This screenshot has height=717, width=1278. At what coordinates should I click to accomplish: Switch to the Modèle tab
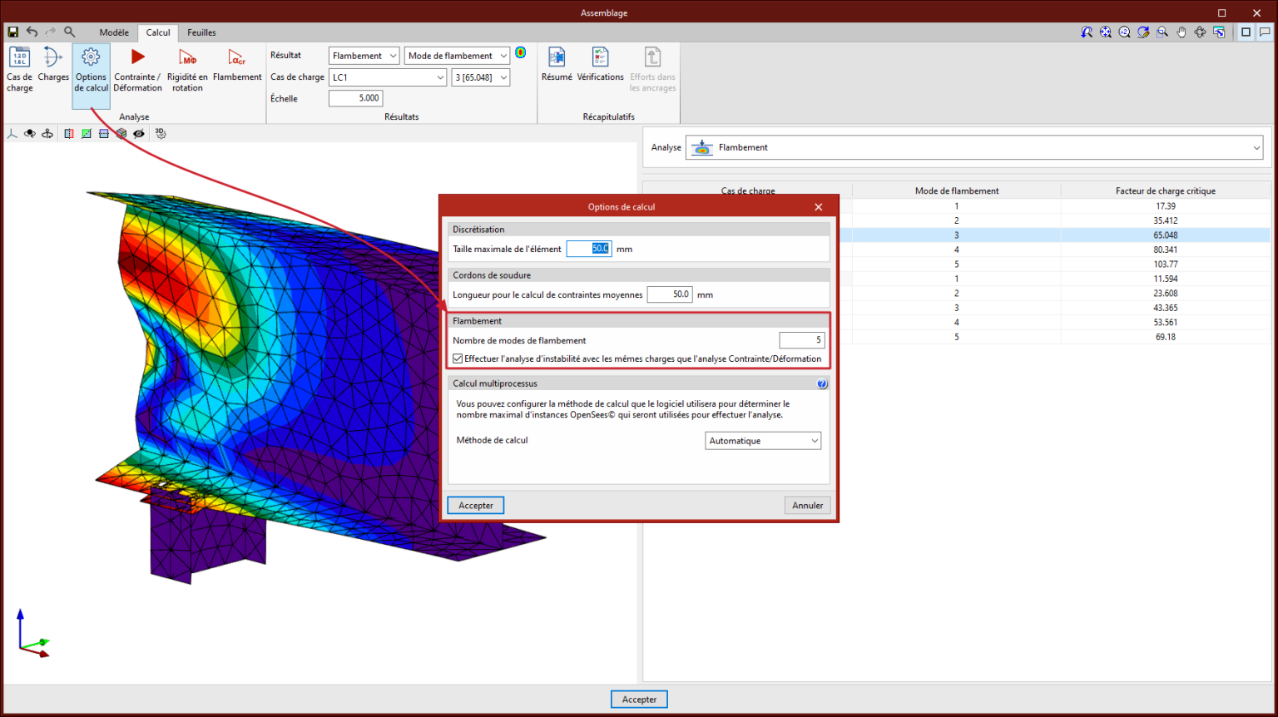[x=114, y=32]
